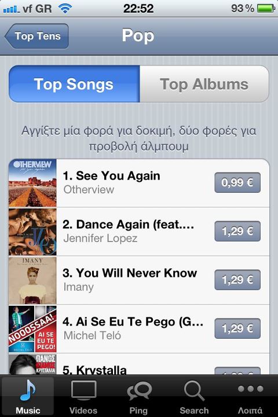
Task: Tap the 1,29 € button for Dance Again
Action: click(x=237, y=231)
